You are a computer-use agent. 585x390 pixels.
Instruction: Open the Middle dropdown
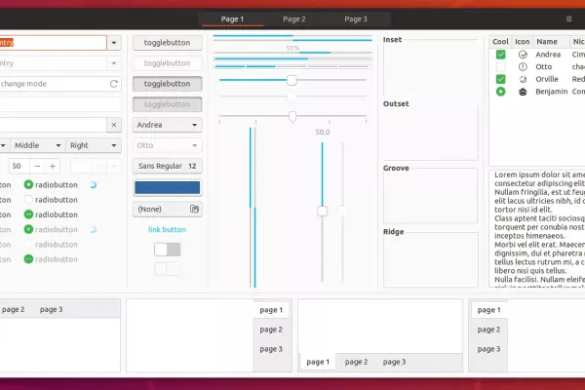click(38, 145)
